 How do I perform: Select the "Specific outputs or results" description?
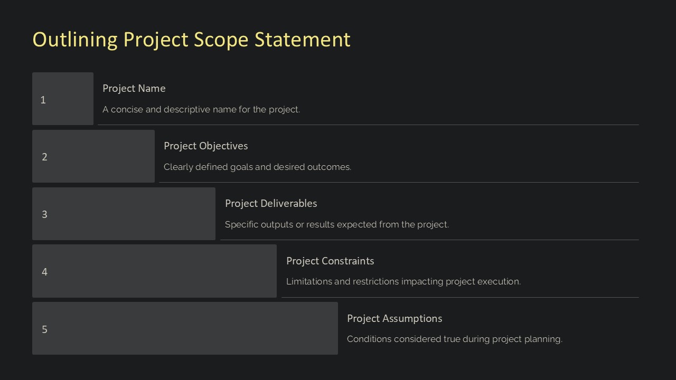pyautogui.click(x=337, y=224)
